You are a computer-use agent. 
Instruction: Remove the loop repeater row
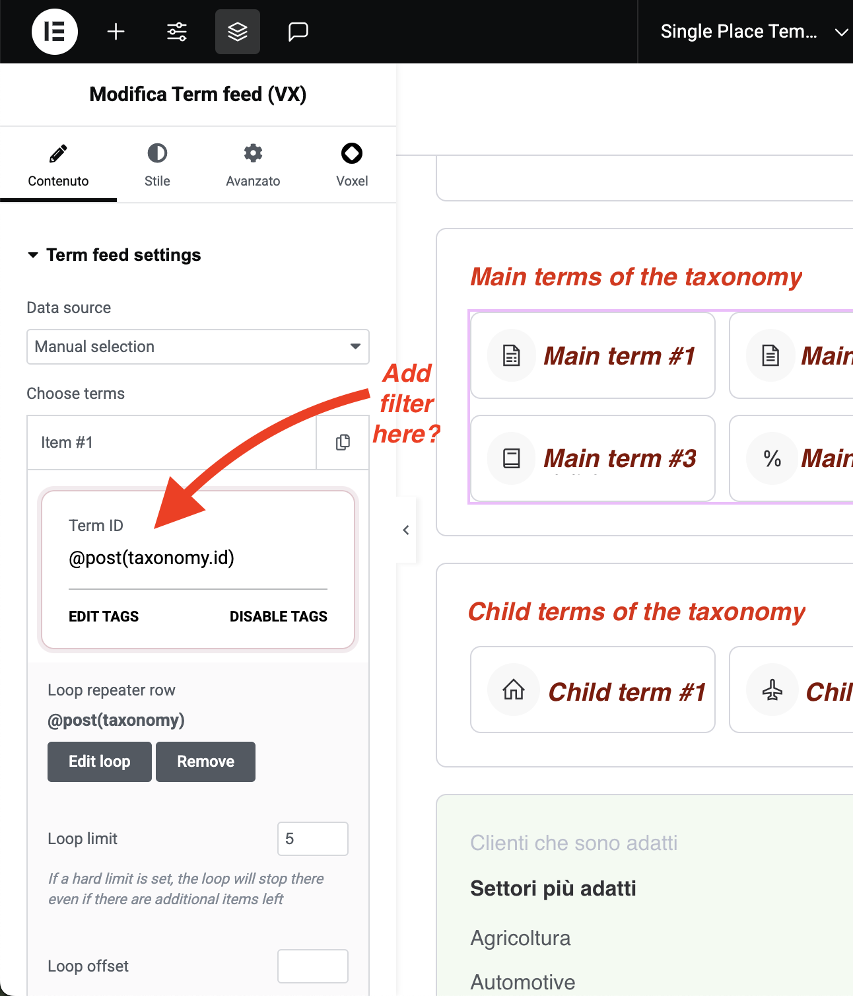tap(205, 762)
